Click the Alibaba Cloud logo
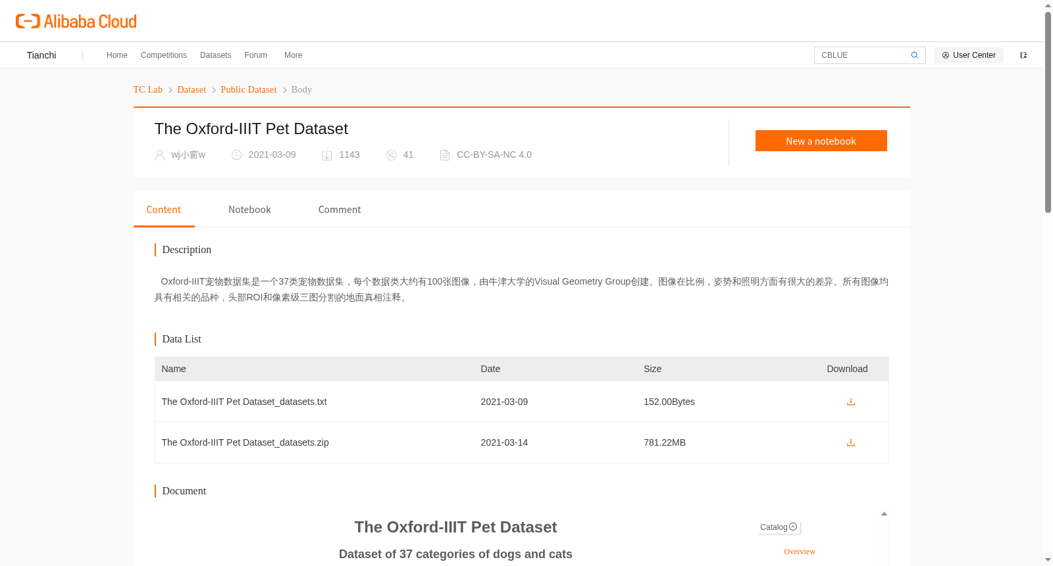Image resolution: width=1053 pixels, height=566 pixels. tap(76, 21)
